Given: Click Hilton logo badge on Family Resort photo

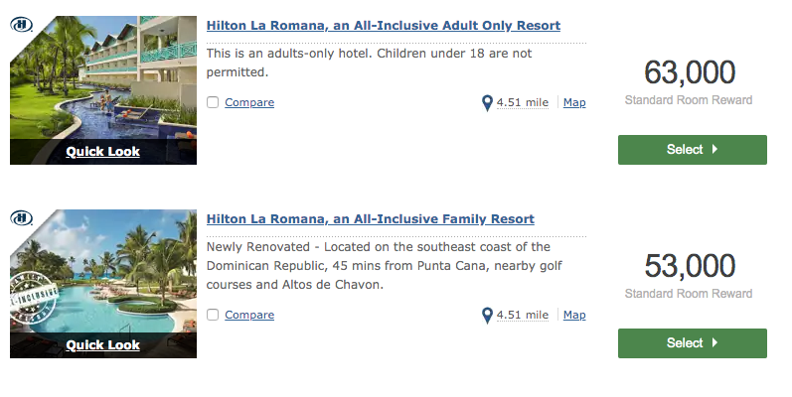Looking at the screenshot, I should 22,218.
